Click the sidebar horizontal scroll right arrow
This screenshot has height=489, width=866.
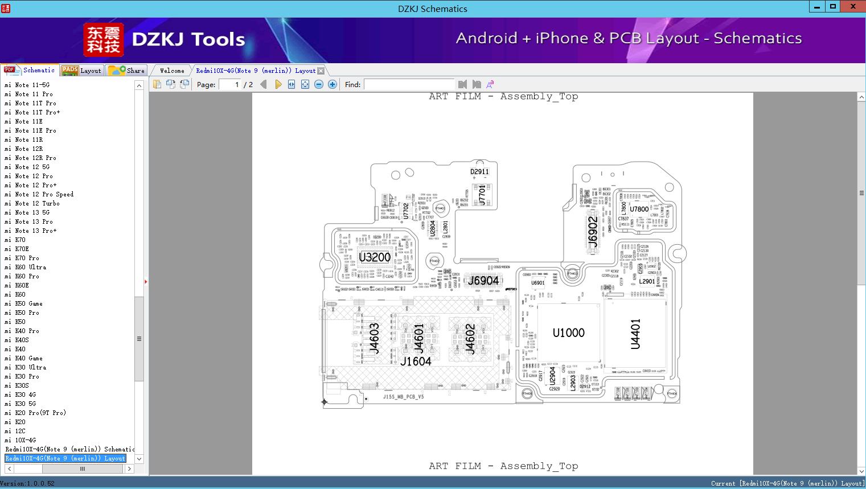coord(129,469)
